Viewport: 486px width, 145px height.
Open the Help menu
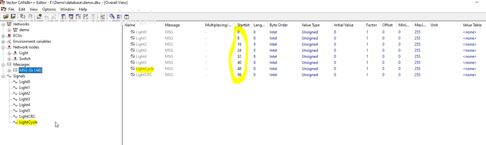coord(83,9)
